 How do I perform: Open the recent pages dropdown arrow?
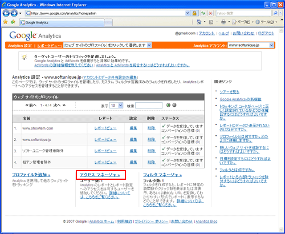(x=21, y=13)
